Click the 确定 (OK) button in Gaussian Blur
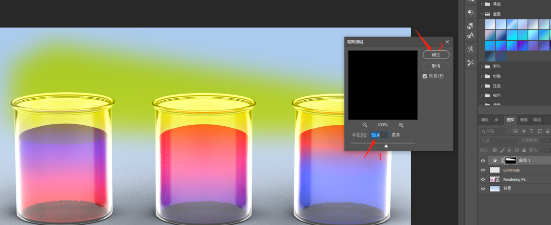The image size is (551, 225). tap(436, 54)
